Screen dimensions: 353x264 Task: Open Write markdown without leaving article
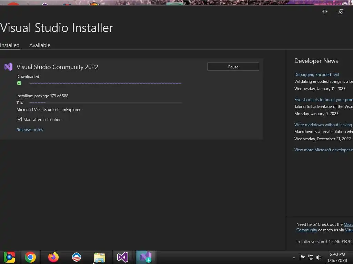tap(323, 125)
